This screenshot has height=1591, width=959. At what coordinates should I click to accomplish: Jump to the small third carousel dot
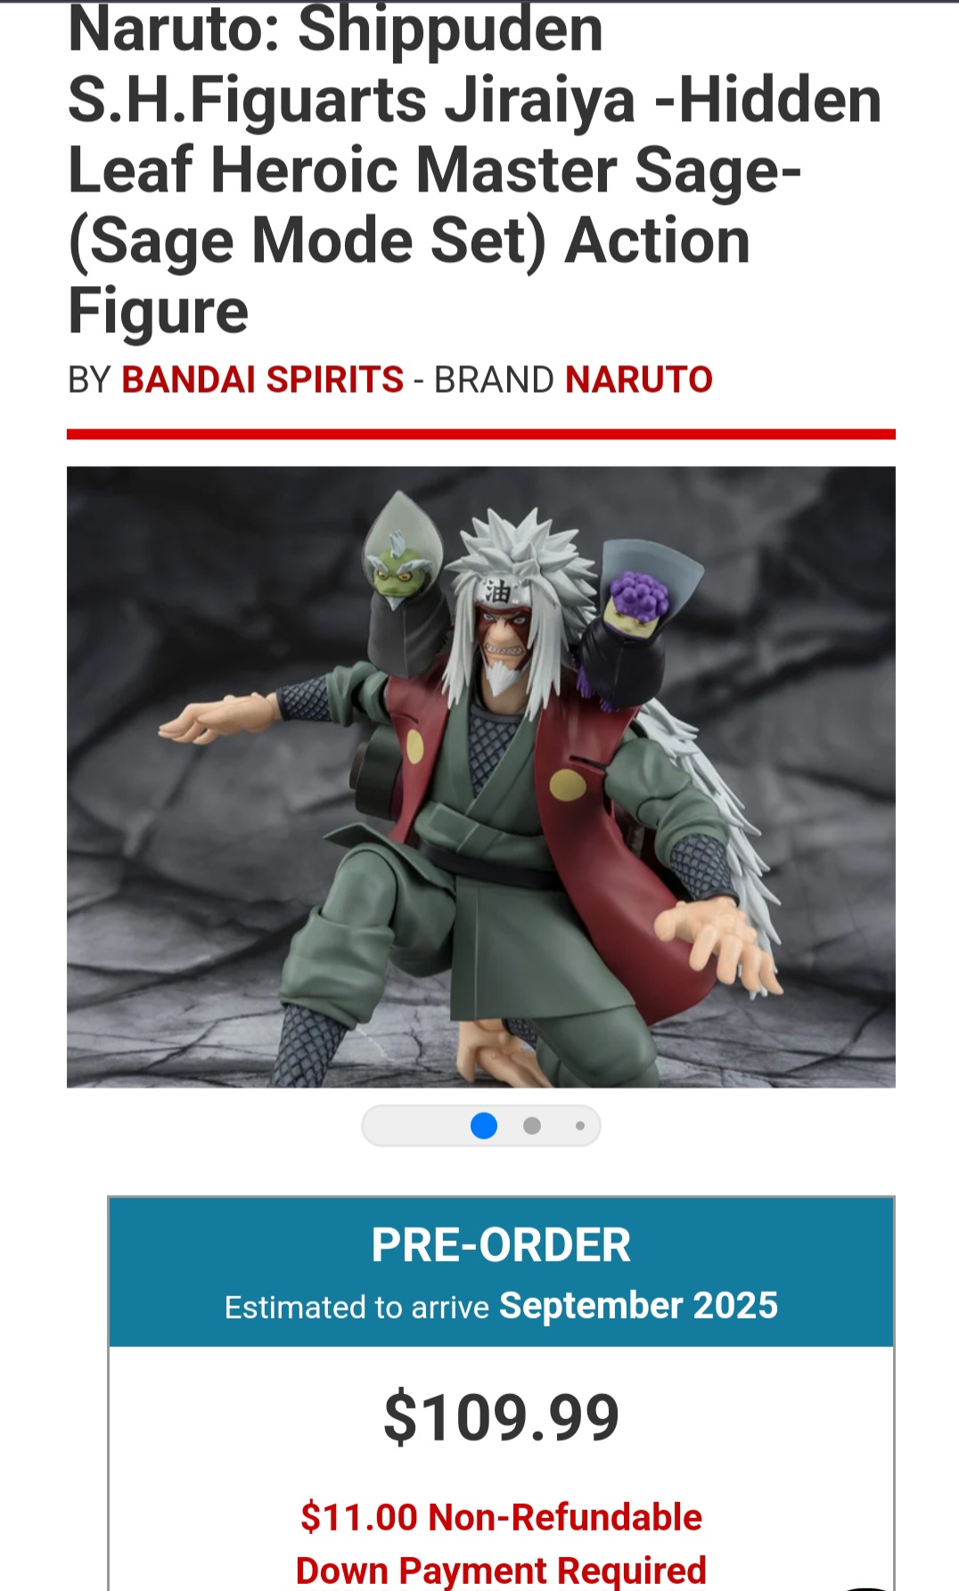[x=580, y=1126]
